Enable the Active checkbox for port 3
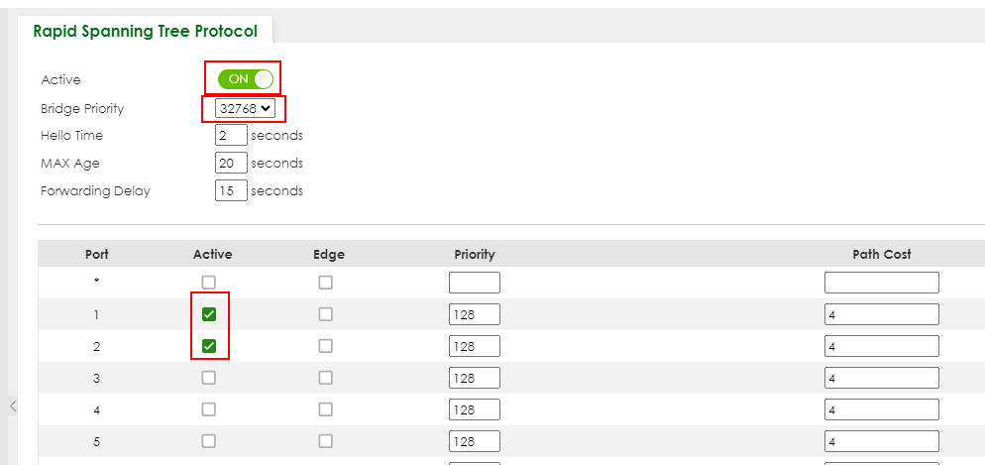985x465 pixels. (209, 378)
